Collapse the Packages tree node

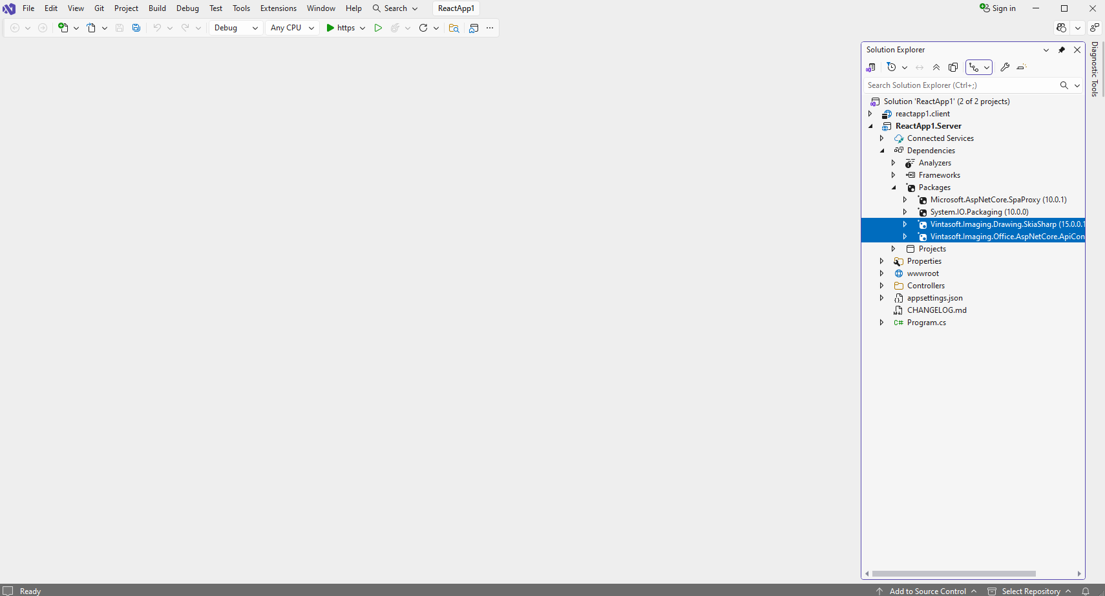pyautogui.click(x=894, y=187)
